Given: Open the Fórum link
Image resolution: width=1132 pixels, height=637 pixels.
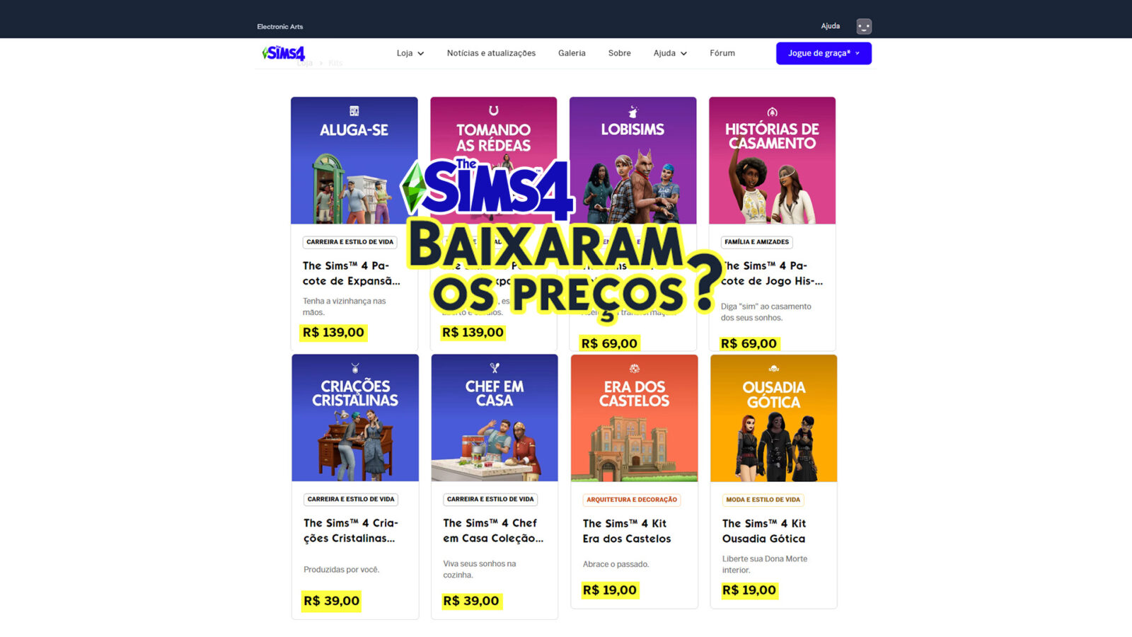Looking at the screenshot, I should pos(722,53).
